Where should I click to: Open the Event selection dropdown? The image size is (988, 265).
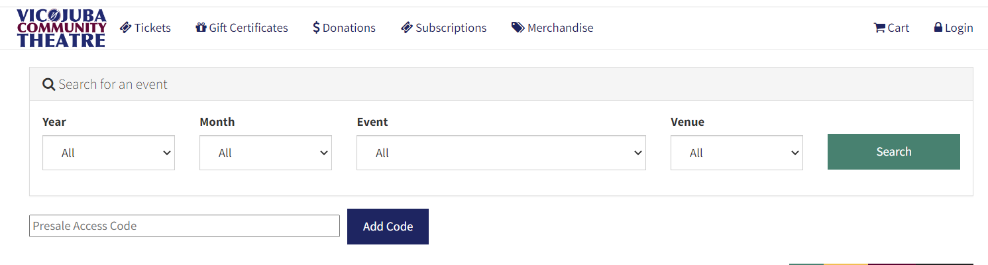[x=501, y=152]
